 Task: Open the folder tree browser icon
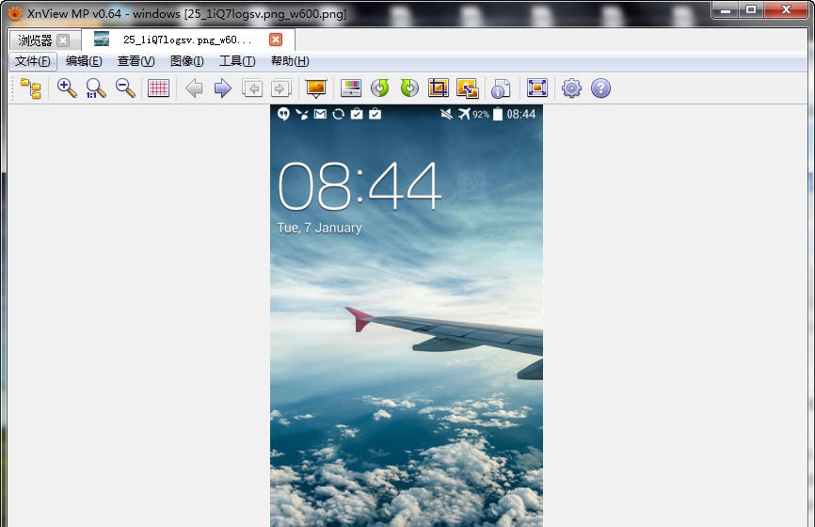click(x=31, y=88)
